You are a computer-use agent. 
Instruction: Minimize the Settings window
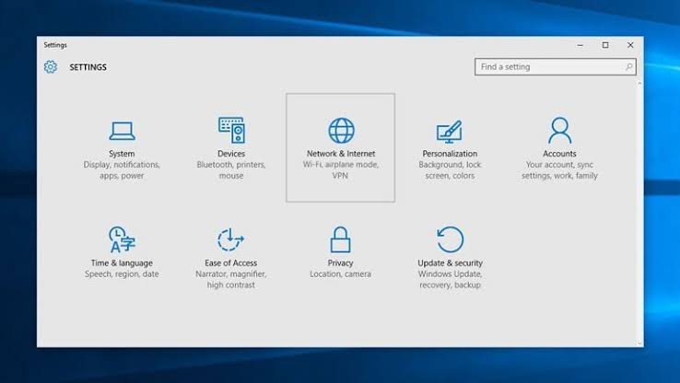click(x=580, y=45)
